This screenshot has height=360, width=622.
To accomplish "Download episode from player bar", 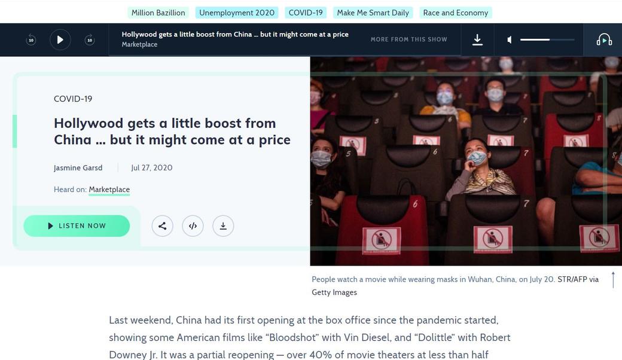I will [x=477, y=39].
